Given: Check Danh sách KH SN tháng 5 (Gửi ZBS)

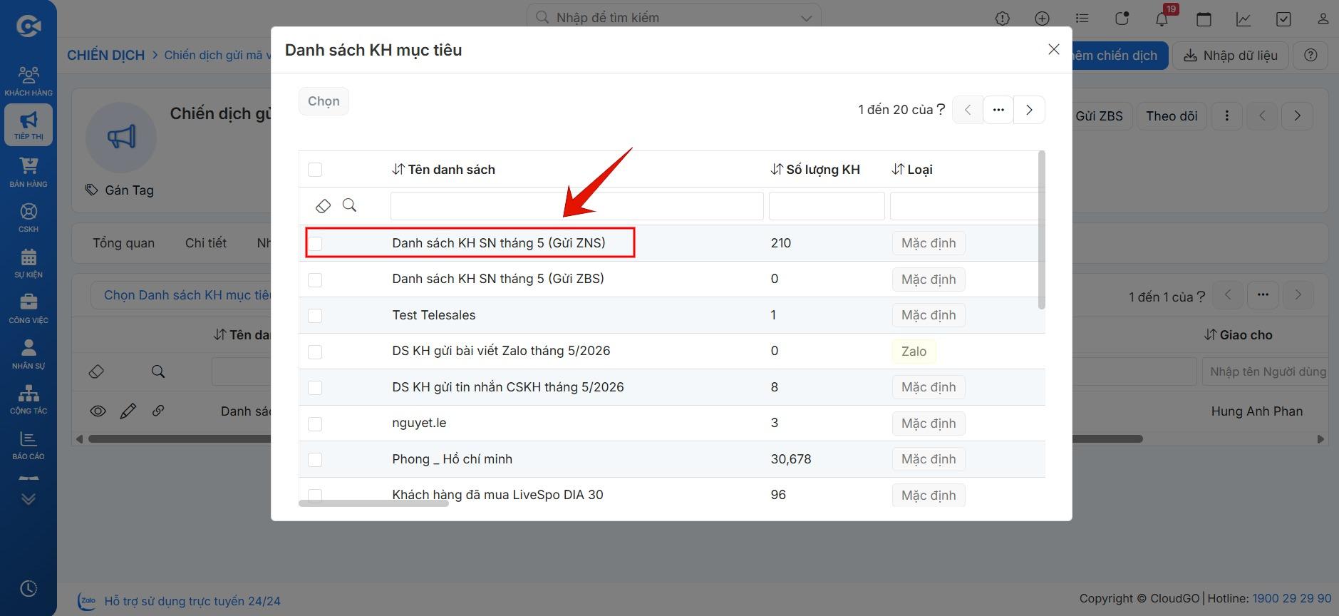Looking at the screenshot, I should (315, 279).
